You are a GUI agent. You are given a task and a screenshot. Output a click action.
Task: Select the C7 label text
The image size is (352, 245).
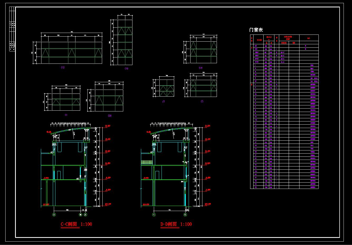tap(164, 102)
